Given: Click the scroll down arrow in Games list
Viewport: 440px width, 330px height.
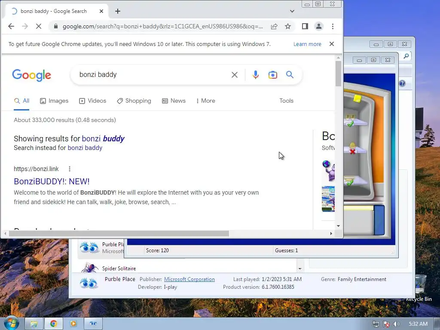Looking at the screenshot, I should [300, 269].
